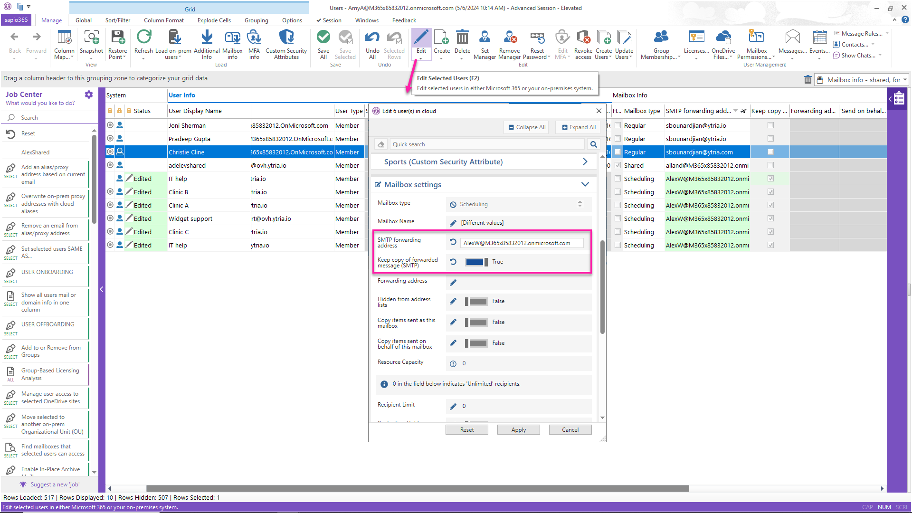The height and width of the screenshot is (513, 912).
Task: Open the Grouping tab
Action: (256, 20)
